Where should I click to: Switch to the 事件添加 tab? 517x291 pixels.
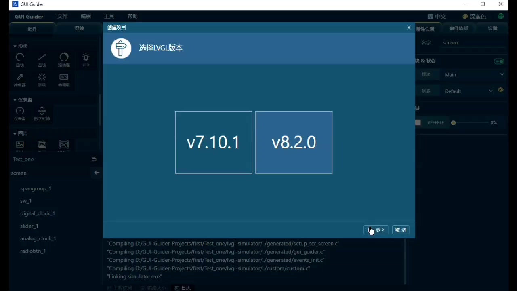click(x=459, y=28)
